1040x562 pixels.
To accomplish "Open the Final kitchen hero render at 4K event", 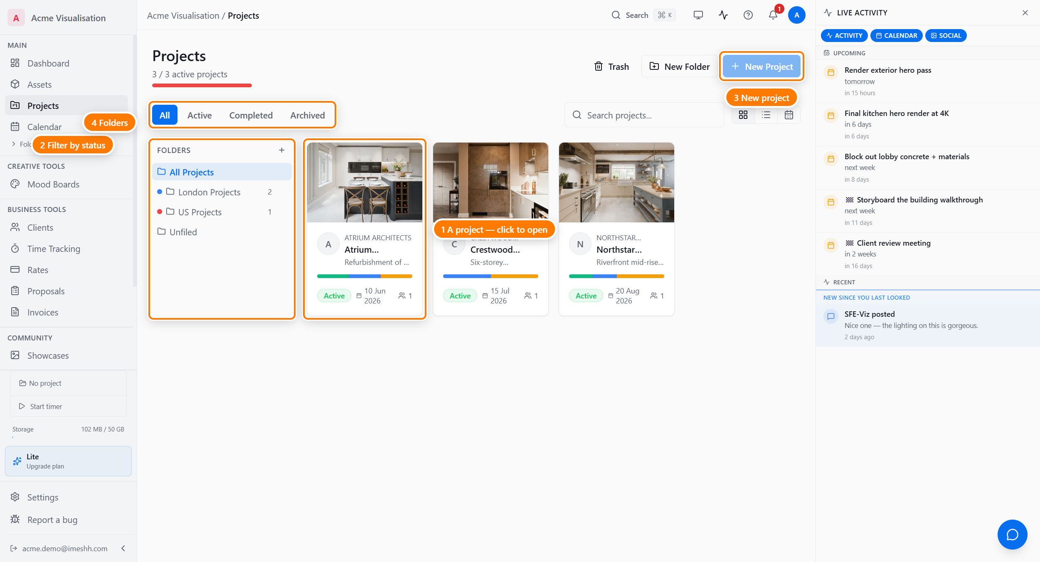I will tap(928, 124).
